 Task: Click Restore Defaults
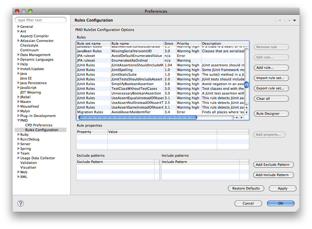click(x=246, y=188)
